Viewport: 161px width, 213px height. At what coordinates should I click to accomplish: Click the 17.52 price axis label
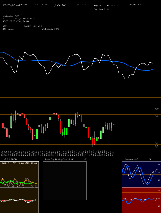156,116
